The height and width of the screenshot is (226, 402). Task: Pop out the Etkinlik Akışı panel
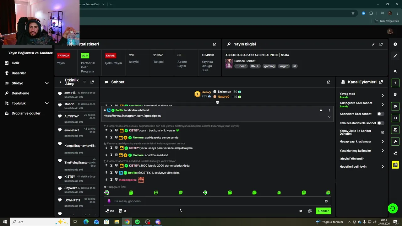tap(92, 82)
